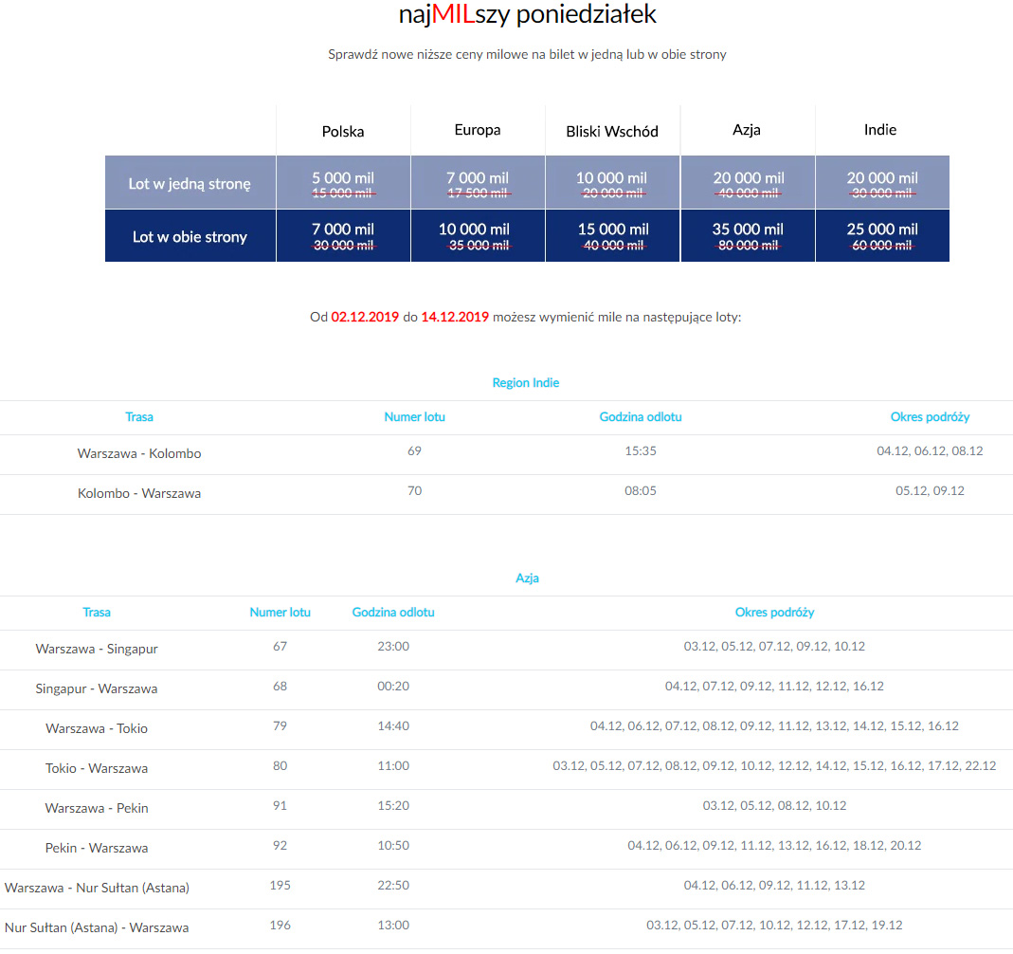Click travel dates "05.12, 09.12"
Viewport: 1013px width, 954px height.
coord(930,490)
